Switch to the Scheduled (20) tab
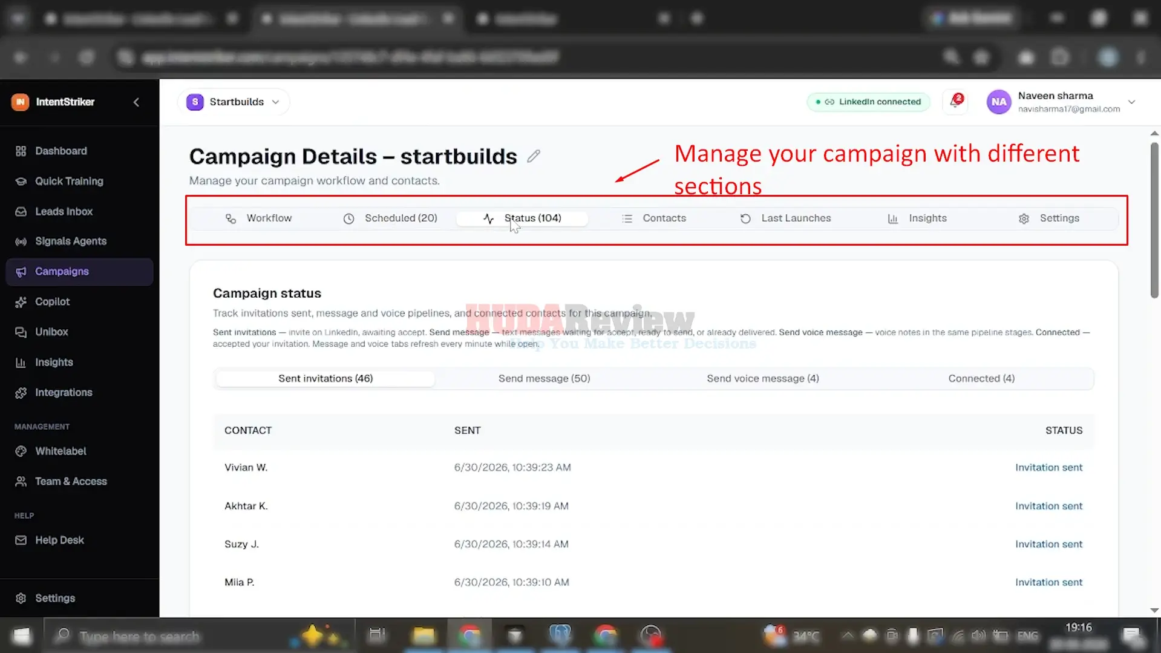Screen dimensions: 1161x653 [390, 218]
